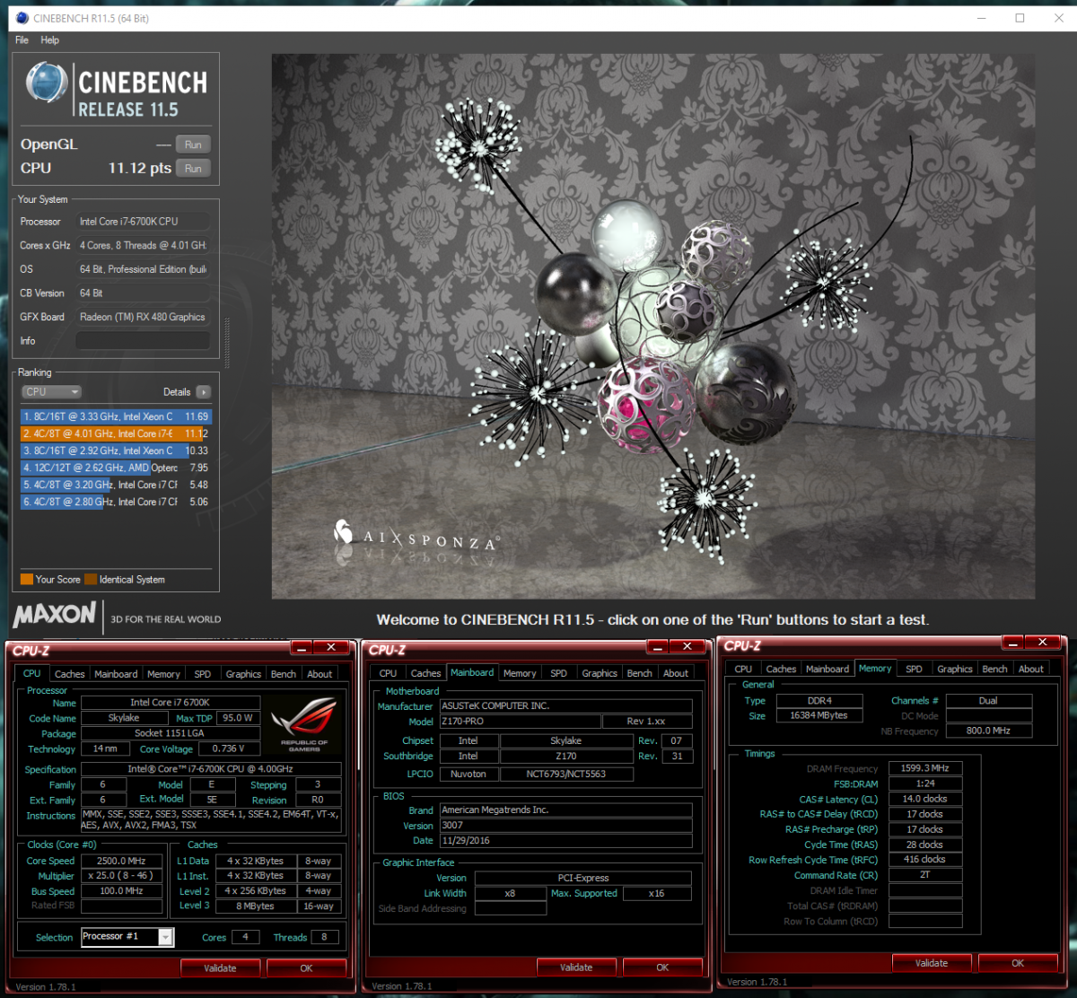1077x998 pixels.
Task: Minimize the CPU-Z window showing the Memory tab
Action: (x=1012, y=643)
